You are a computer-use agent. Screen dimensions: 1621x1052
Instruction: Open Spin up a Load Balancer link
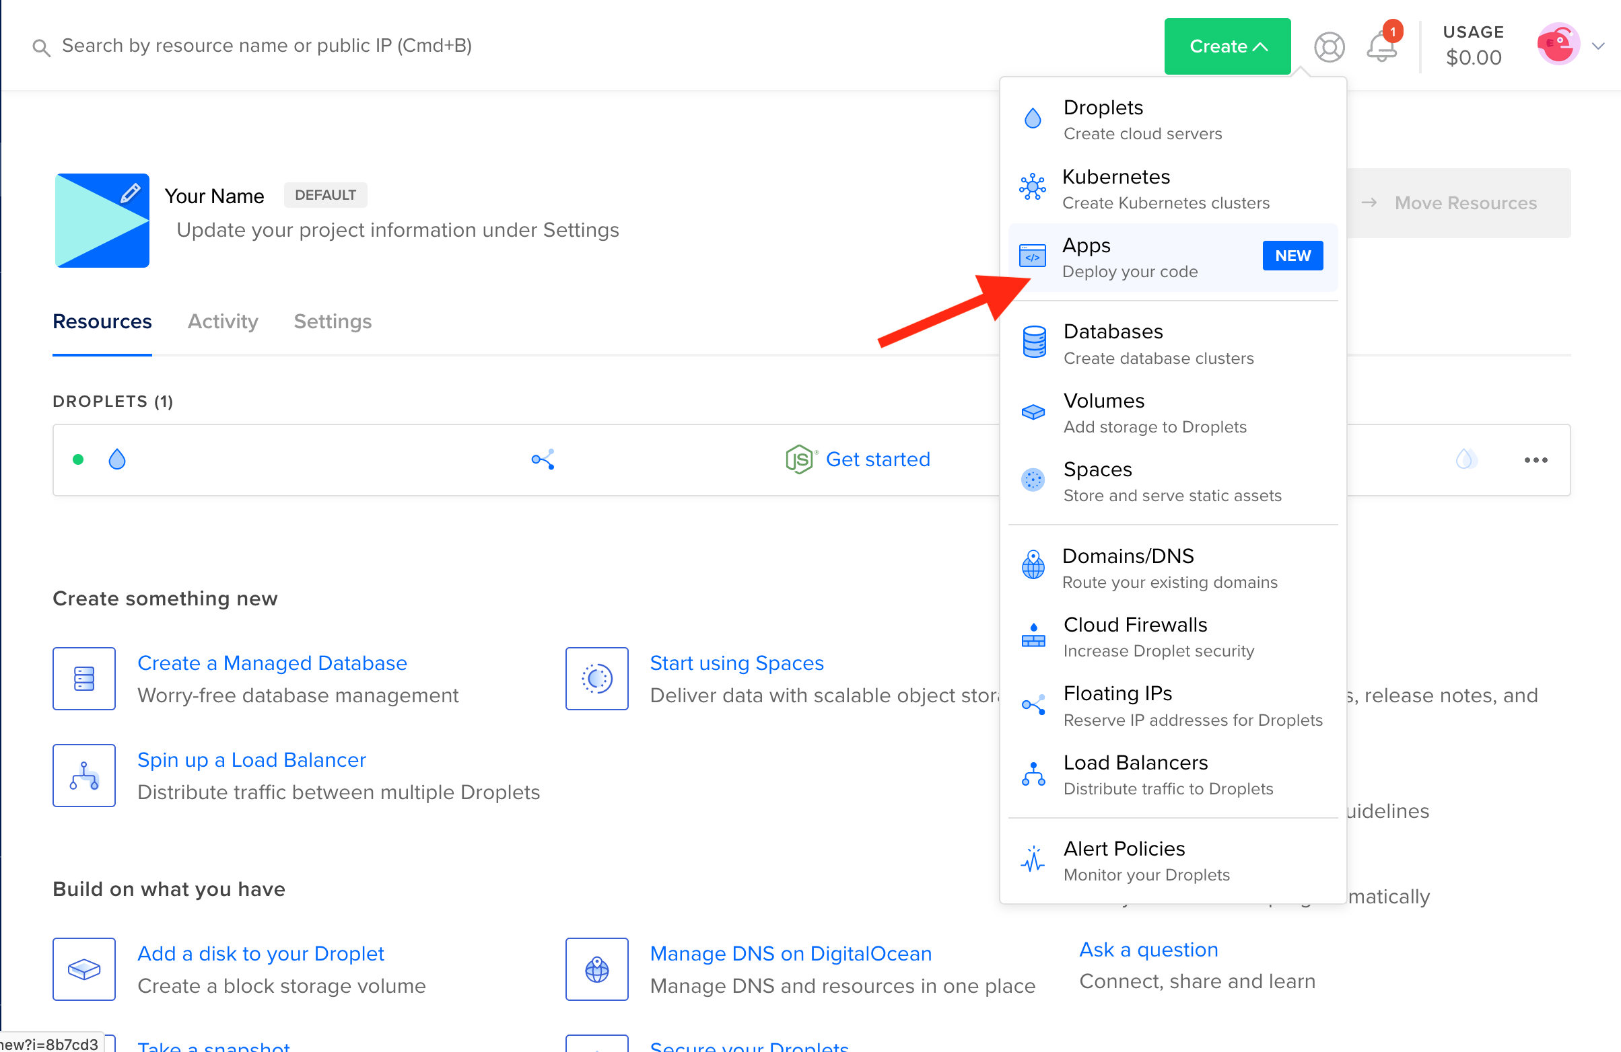251,759
